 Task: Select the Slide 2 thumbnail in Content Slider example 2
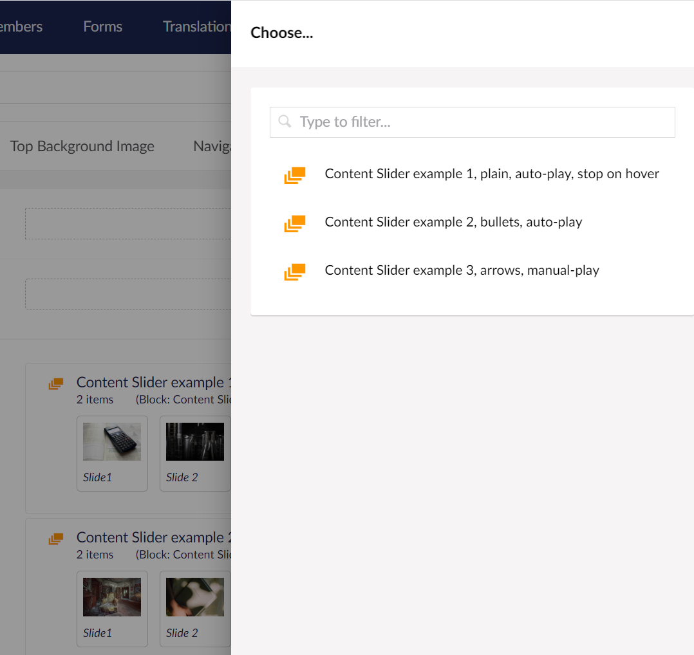[195, 597]
